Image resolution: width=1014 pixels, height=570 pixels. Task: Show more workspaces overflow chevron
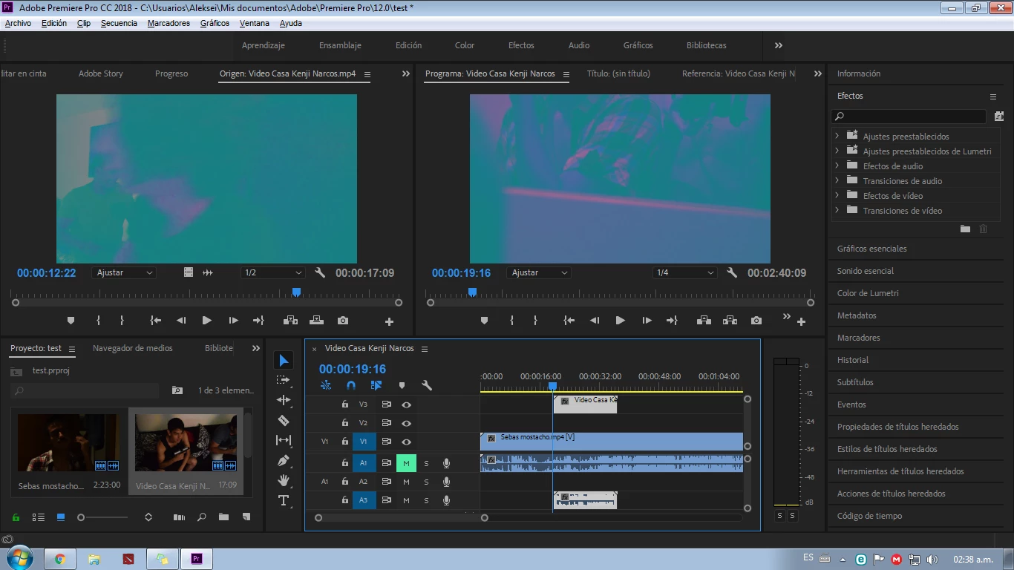[x=778, y=45]
